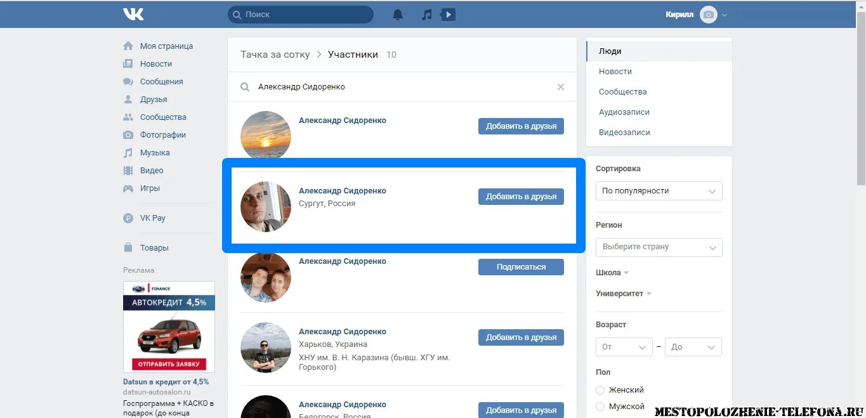Click the magnifier icon in header search

pyautogui.click(x=237, y=14)
